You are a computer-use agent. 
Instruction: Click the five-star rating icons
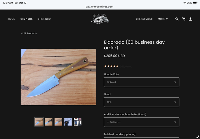[111, 66]
